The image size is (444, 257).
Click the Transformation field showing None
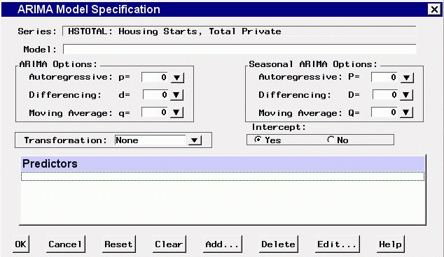(151, 140)
